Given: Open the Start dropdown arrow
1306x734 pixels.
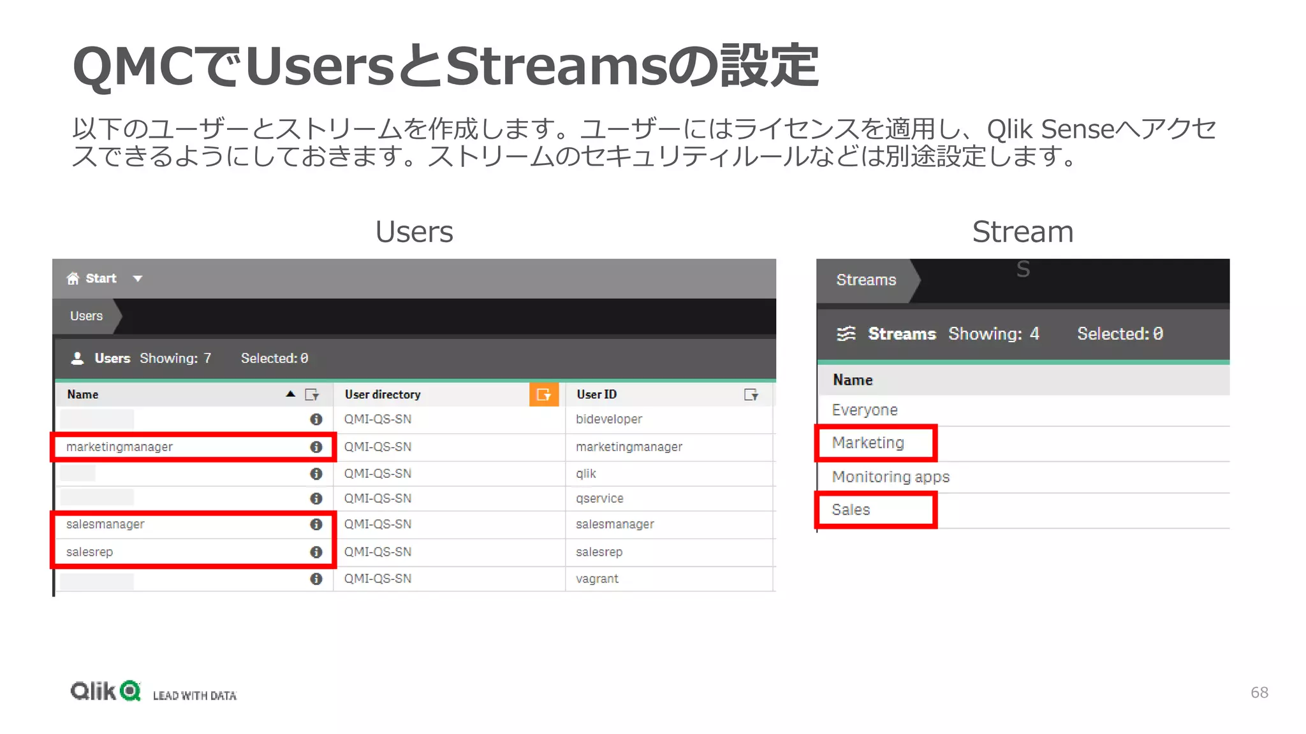Looking at the screenshot, I should [x=138, y=278].
